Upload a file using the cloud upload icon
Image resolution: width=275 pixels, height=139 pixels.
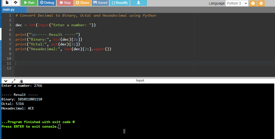click(16, 3)
